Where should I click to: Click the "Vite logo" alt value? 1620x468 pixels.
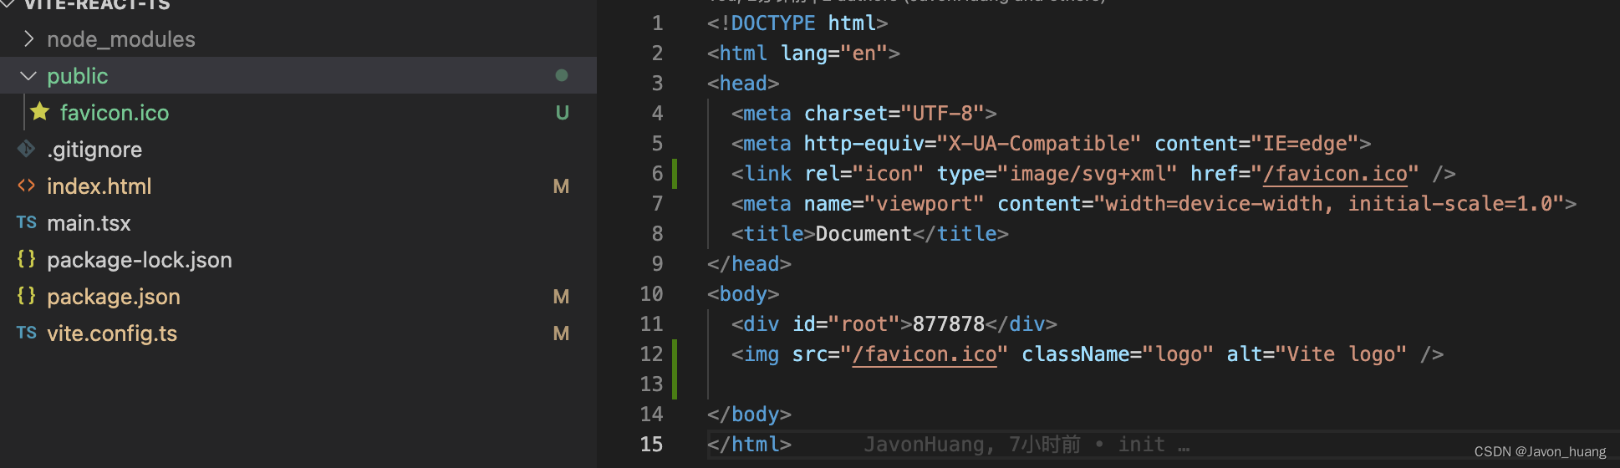pos(1341,354)
